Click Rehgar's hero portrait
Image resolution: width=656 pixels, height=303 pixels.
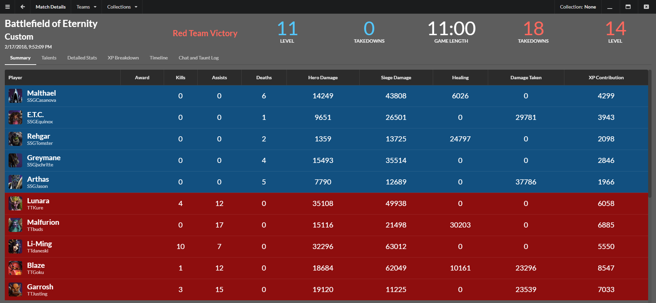15,139
